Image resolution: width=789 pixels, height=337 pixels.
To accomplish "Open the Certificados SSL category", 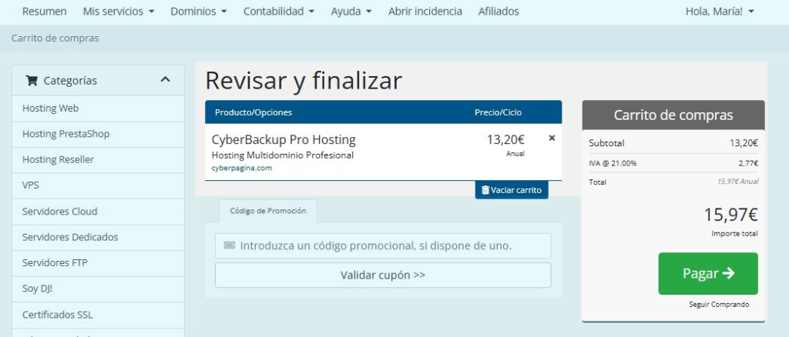I will [x=98, y=315].
